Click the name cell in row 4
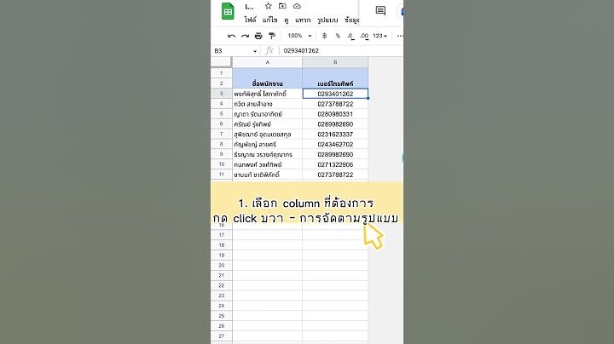The height and width of the screenshot is (344, 614). point(268,104)
